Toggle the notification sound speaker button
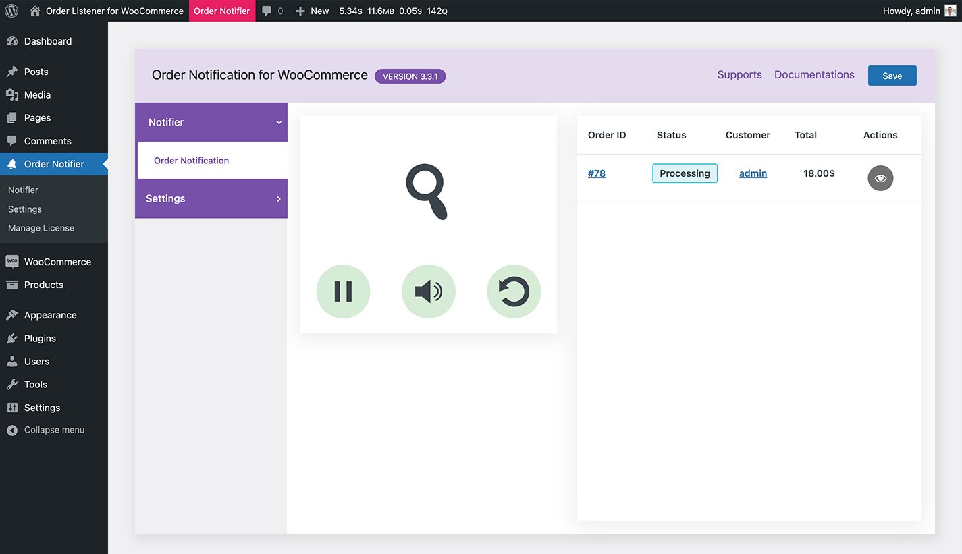Screen dimensions: 962x554 [429, 292]
